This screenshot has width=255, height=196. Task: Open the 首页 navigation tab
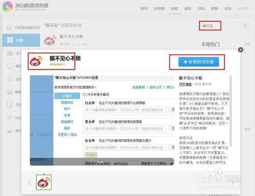click(144, 9)
